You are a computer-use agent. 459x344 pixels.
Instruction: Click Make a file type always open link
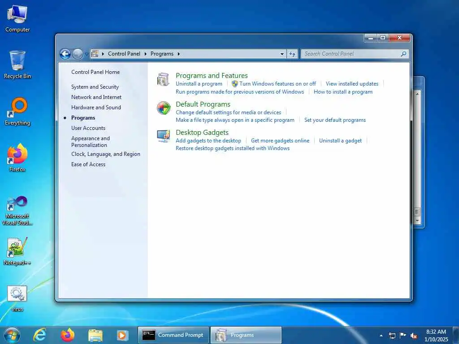(235, 120)
